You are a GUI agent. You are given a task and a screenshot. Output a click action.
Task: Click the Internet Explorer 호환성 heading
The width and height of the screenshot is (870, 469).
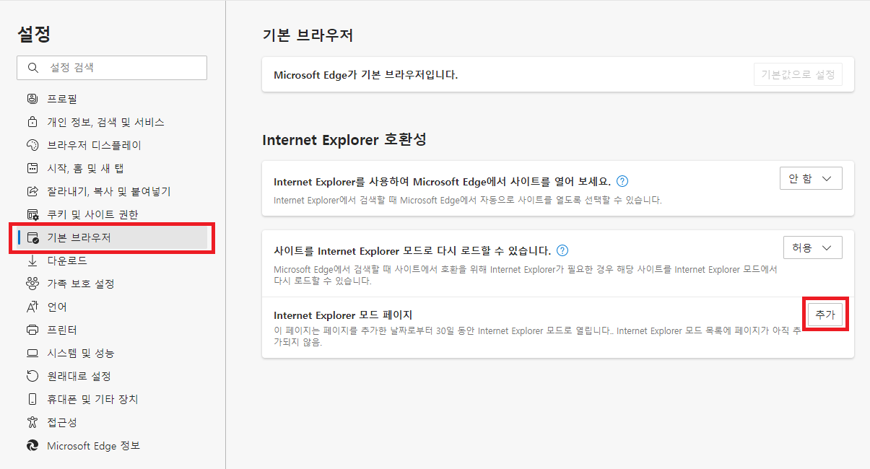344,139
